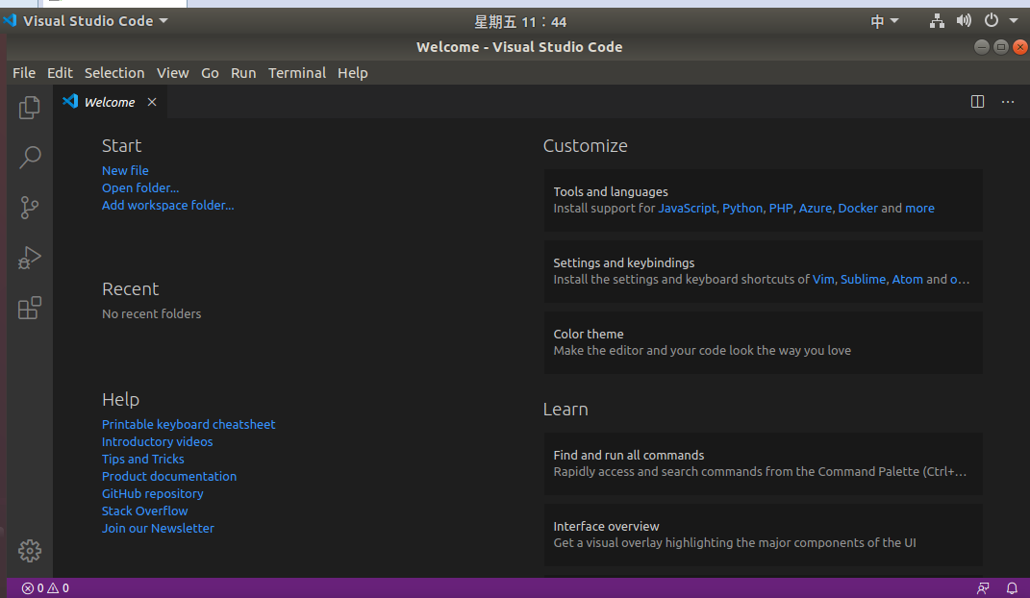Show errors and warnings in status bar
Viewport: 1030px width, 598px height.
45,588
